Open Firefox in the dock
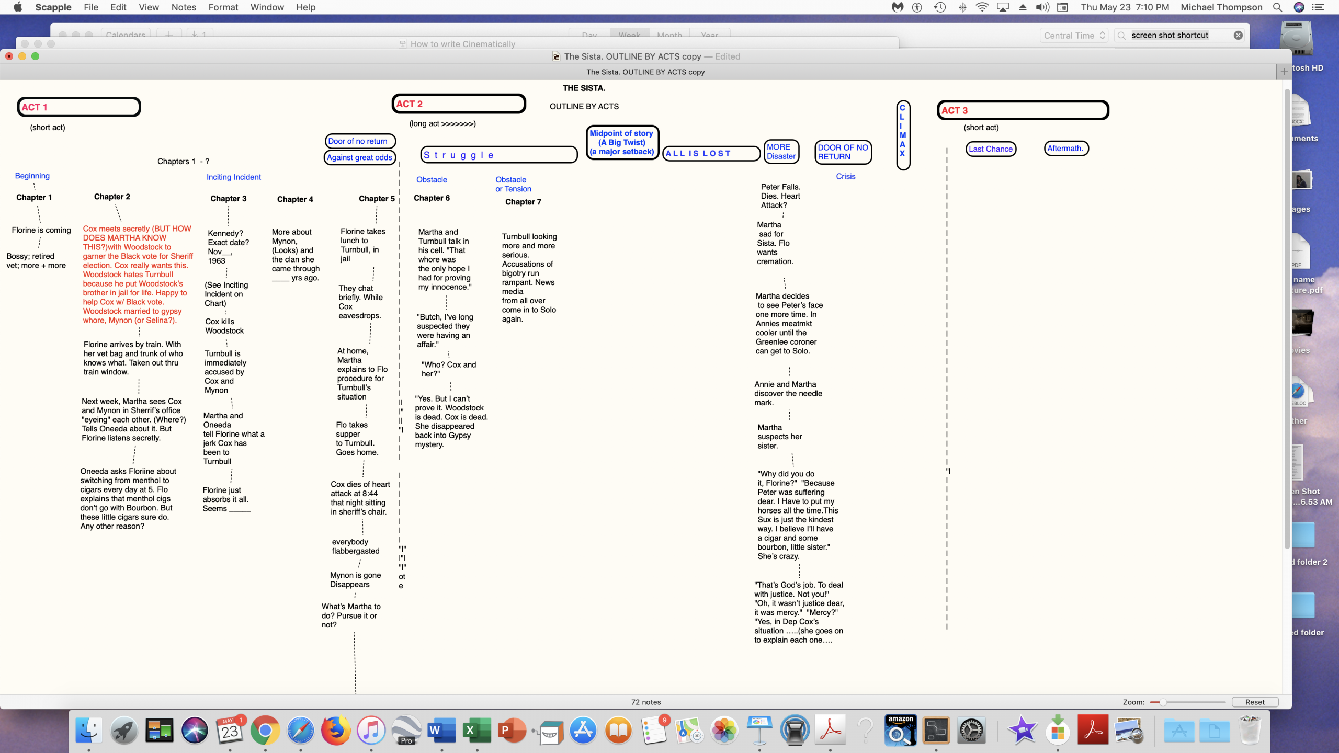 [x=335, y=730]
